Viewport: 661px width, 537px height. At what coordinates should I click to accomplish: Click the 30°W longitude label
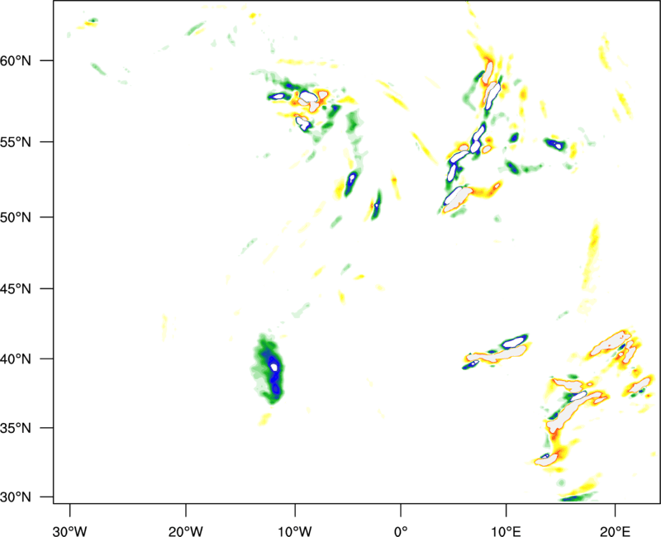point(69,531)
